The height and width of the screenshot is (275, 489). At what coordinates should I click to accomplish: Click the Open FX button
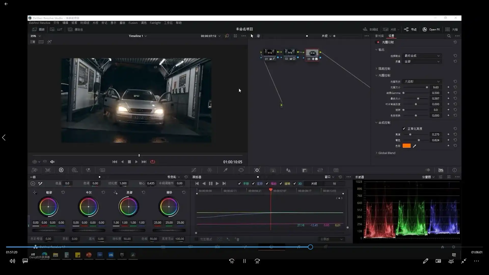(x=431, y=30)
